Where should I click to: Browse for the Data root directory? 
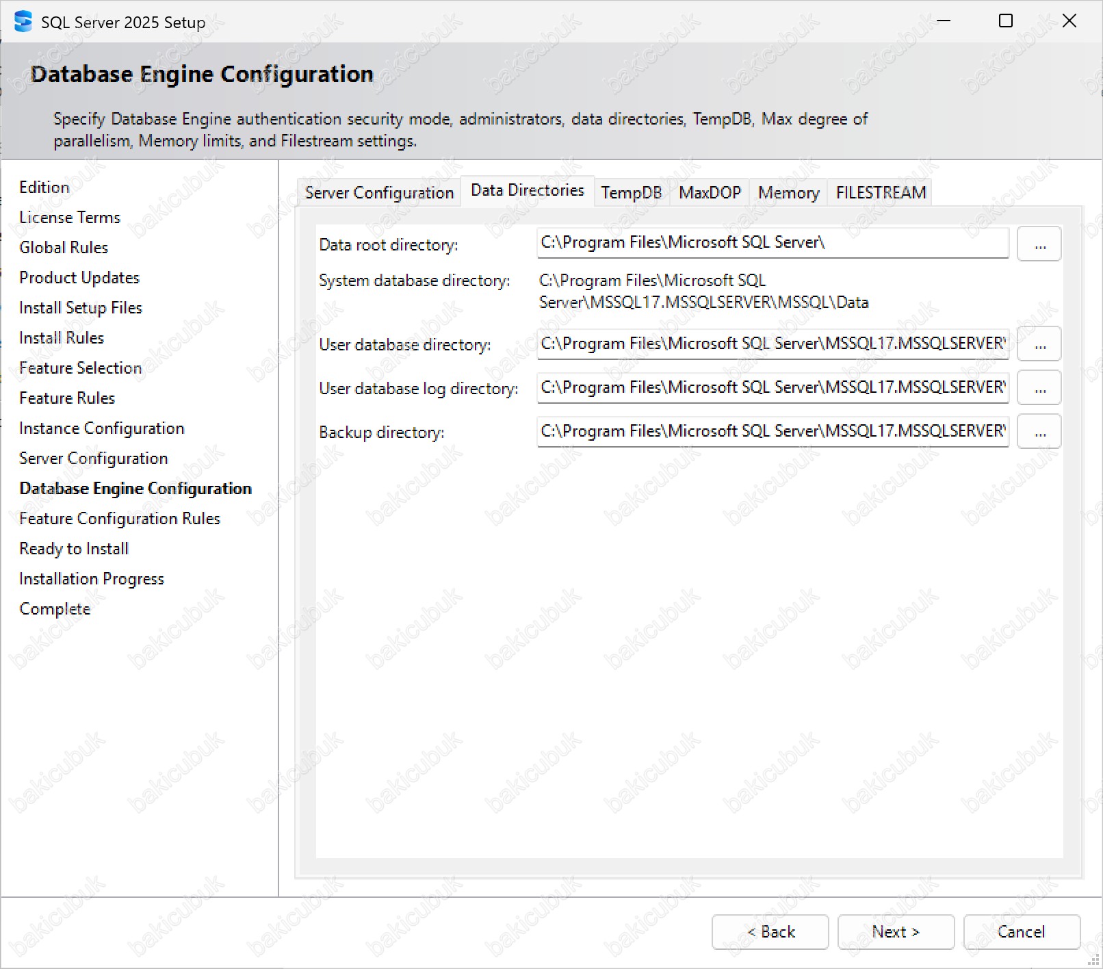click(x=1039, y=244)
